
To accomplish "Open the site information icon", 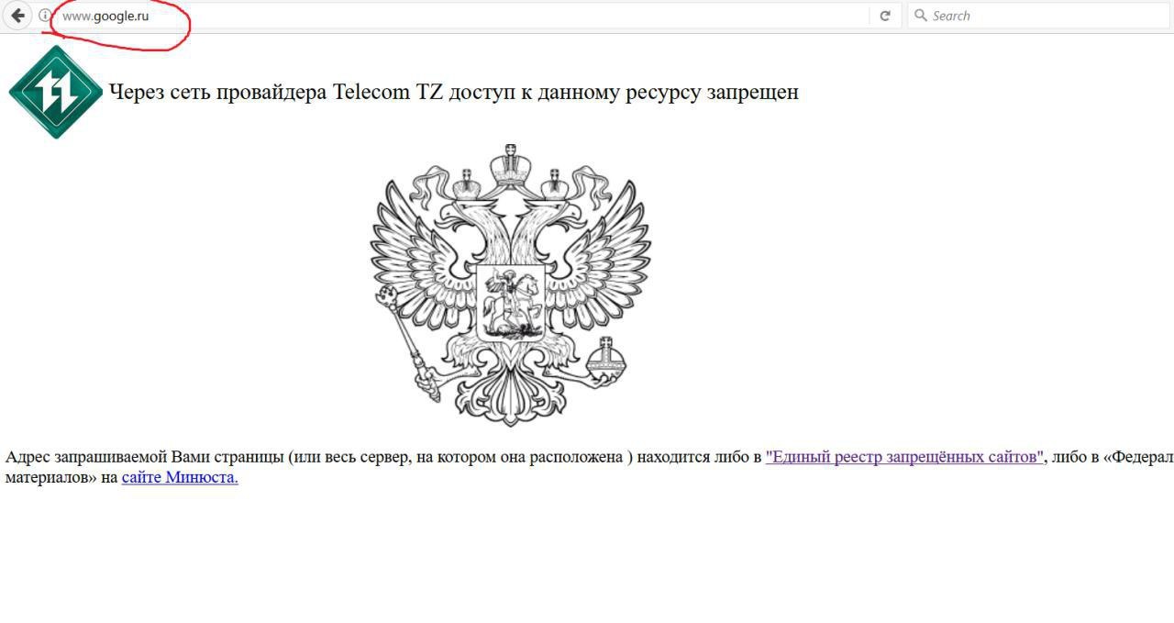I will [x=45, y=16].
